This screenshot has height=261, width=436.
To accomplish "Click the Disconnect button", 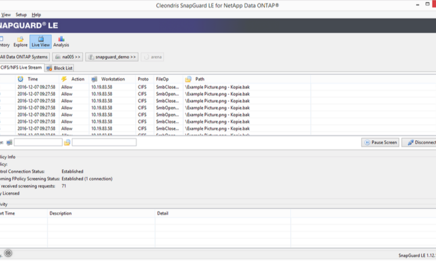I will tap(420, 142).
